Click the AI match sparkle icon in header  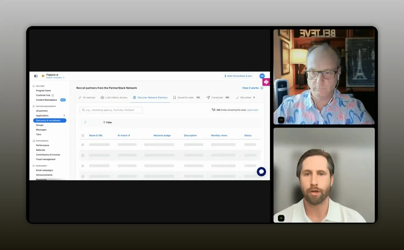coord(129,135)
